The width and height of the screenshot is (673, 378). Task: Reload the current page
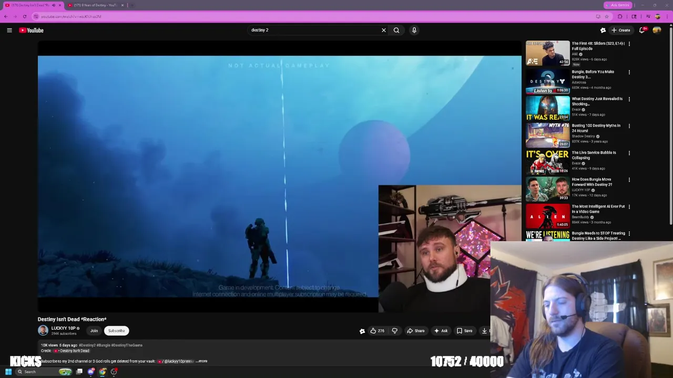[x=24, y=16]
